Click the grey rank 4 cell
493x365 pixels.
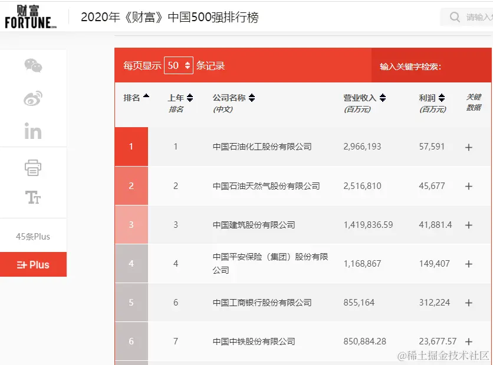[132, 264]
